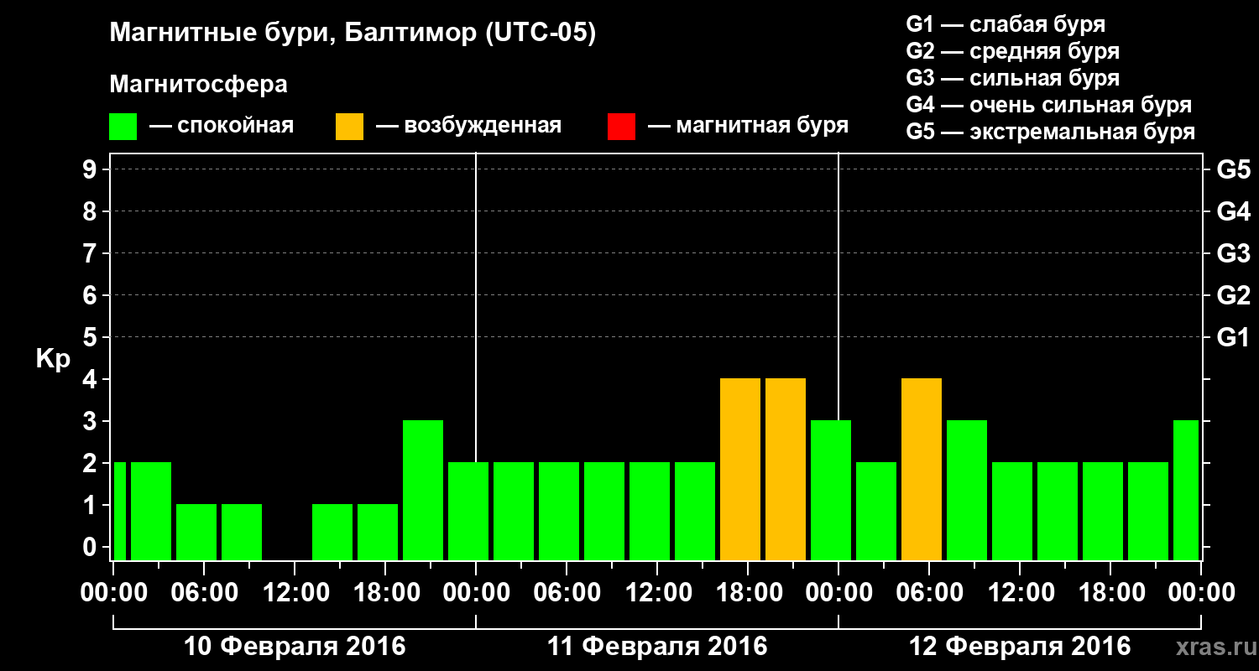The height and width of the screenshot is (671, 1259).
Task: Click legend line 'G5 — экстремальная буря'
Action: tap(1051, 132)
